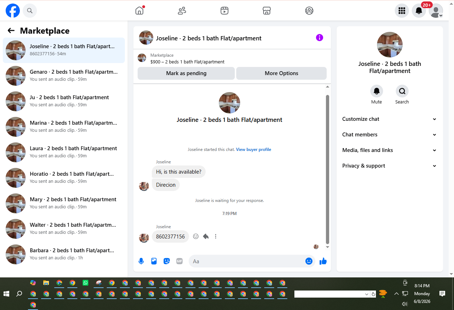Expand the Privacy & support section
The image size is (454, 310).
pos(389,166)
